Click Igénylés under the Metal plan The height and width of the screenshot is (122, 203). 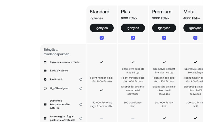(195, 28)
